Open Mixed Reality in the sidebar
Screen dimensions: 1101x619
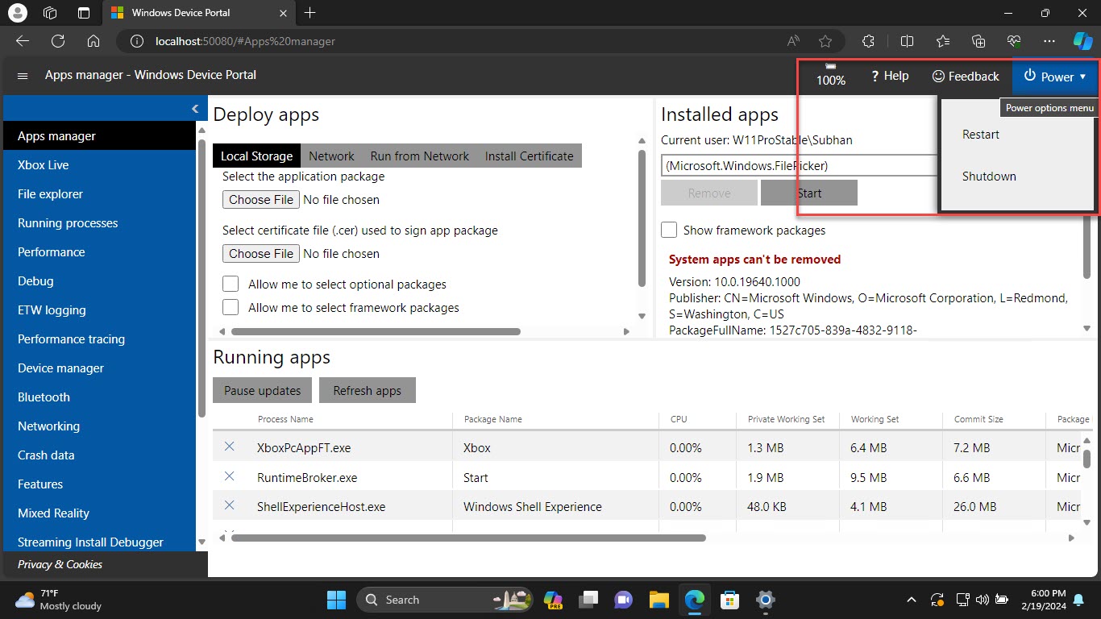[100, 513]
